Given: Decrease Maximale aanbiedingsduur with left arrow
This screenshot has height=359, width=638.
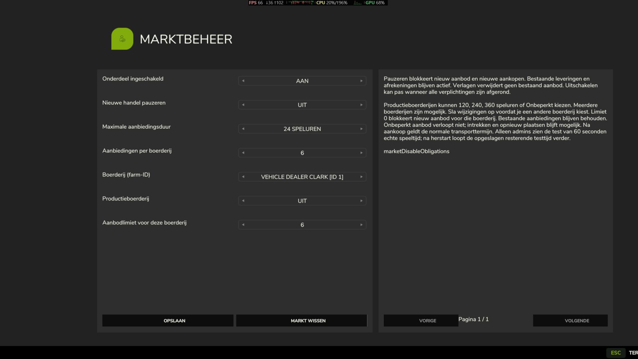Looking at the screenshot, I should [x=243, y=129].
